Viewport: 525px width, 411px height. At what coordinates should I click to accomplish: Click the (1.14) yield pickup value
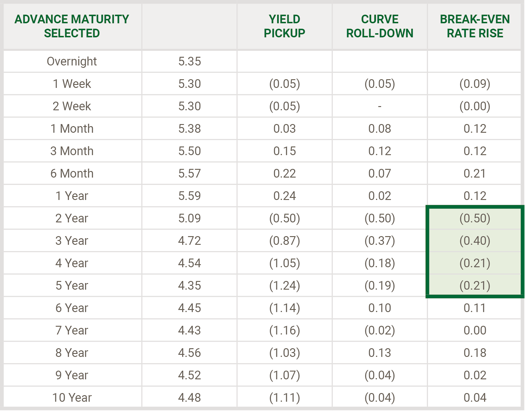click(284, 308)
